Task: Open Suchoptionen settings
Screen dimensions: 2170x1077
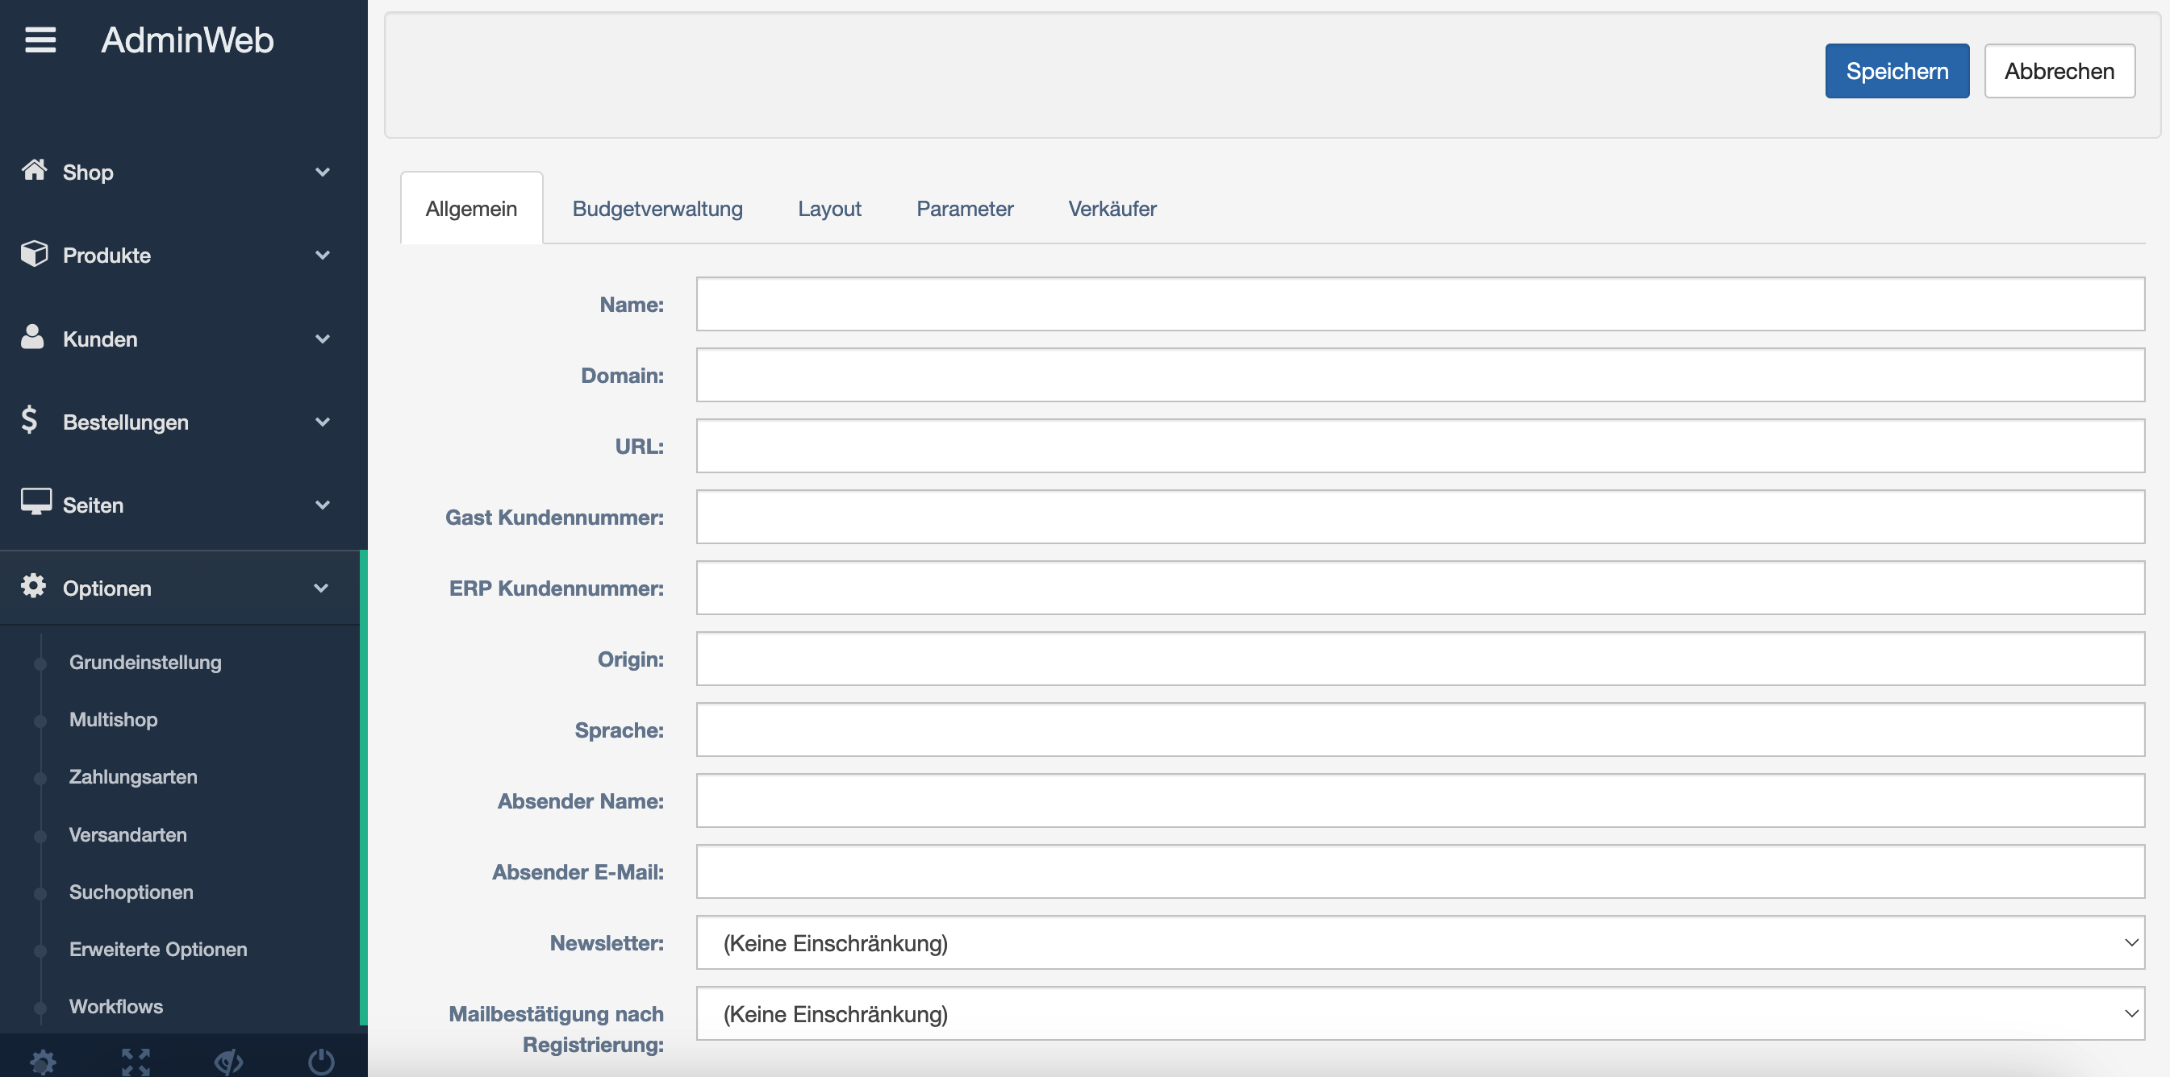Action: click(x=131, y=892)
